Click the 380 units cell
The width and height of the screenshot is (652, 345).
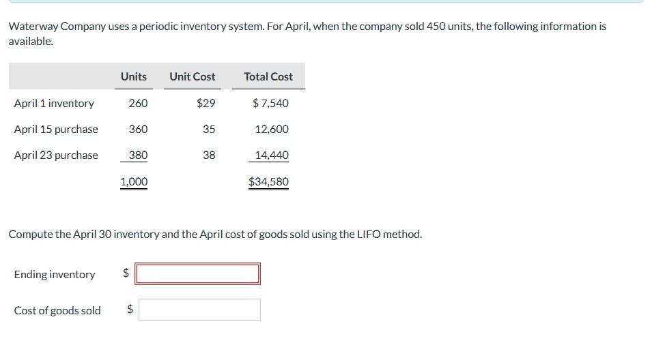(x=137, y=155)
